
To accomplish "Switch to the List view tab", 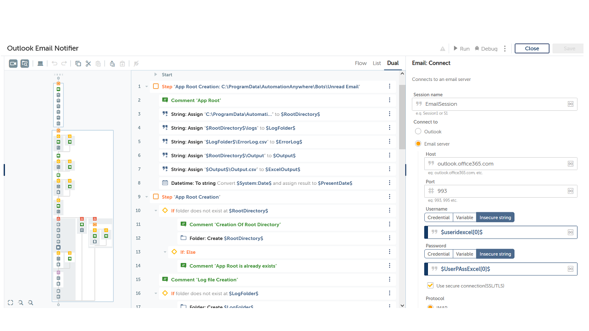I will point(377,63).
